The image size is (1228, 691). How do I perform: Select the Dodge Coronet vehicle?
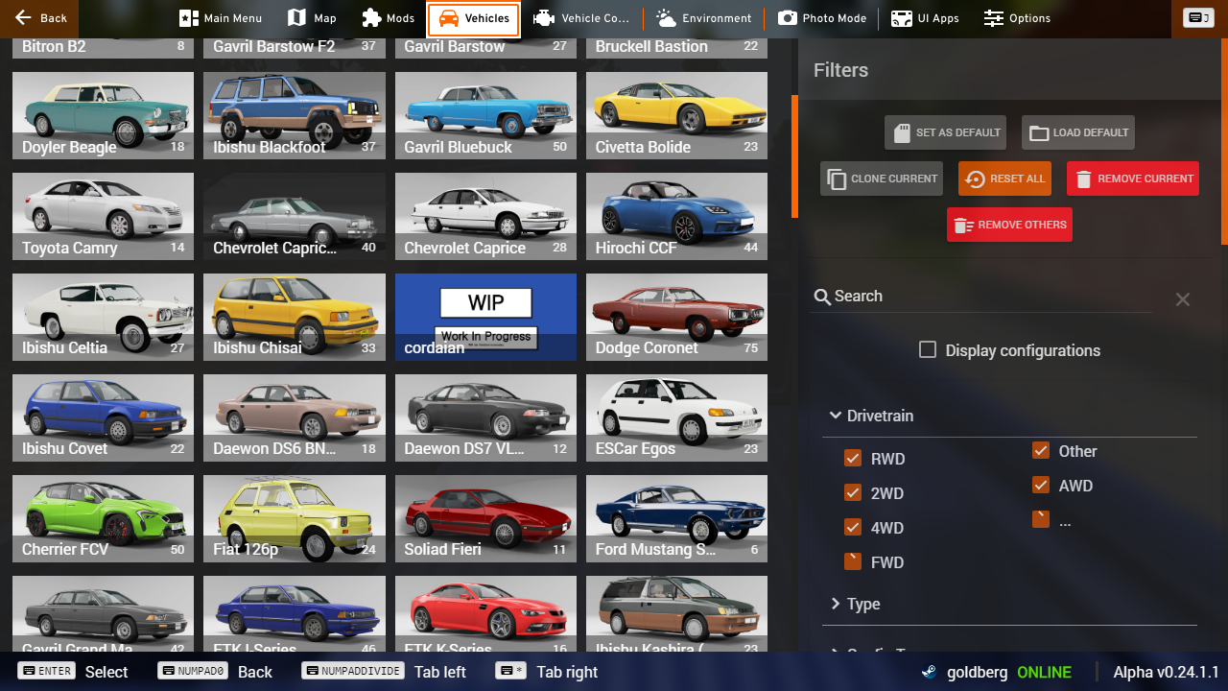coord(676,317)
